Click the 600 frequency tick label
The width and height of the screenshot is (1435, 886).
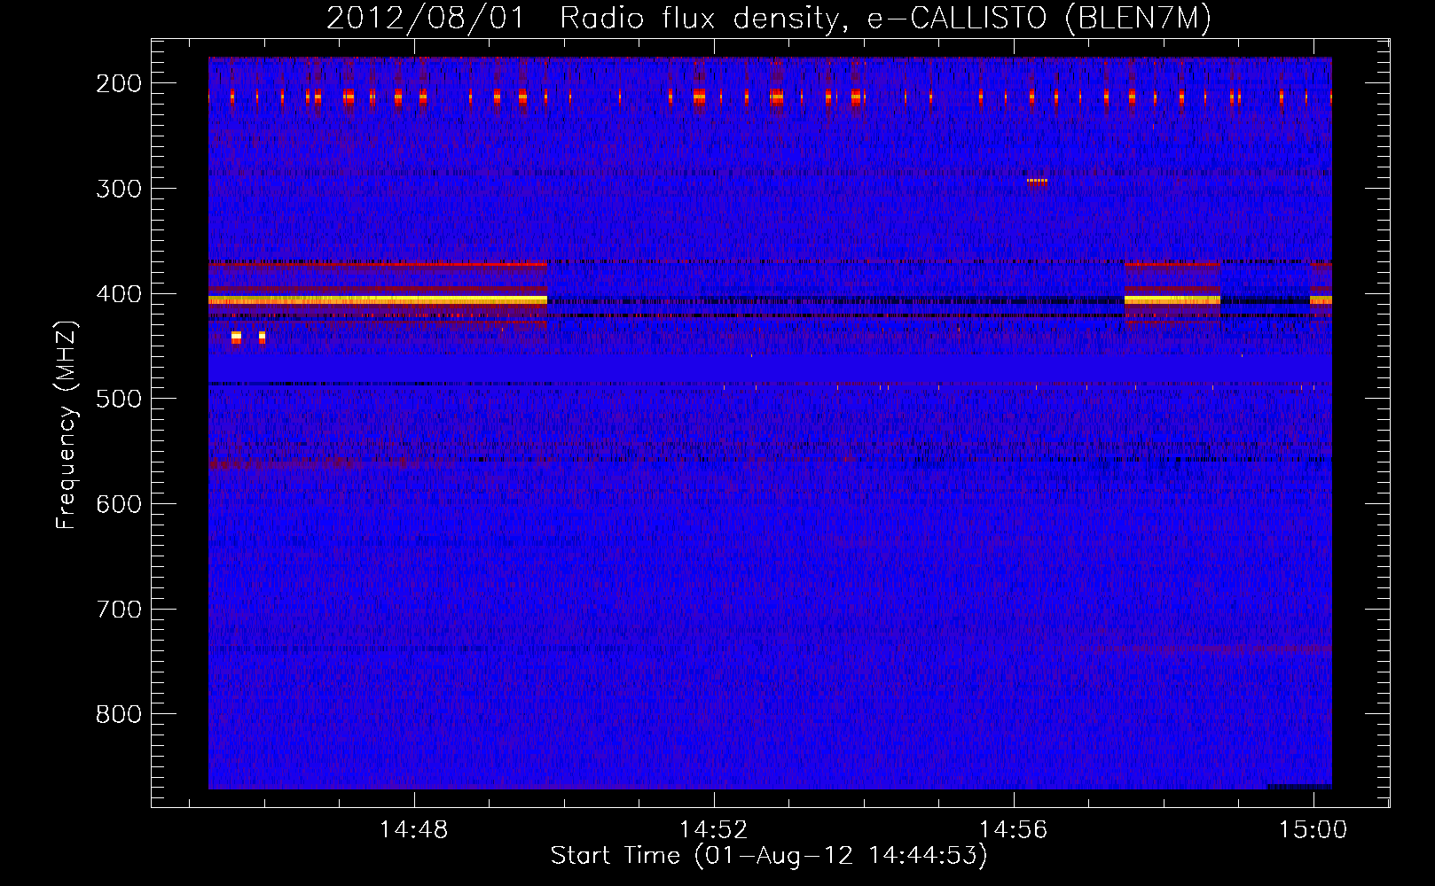pyautogui.click(x=119, y=504)
